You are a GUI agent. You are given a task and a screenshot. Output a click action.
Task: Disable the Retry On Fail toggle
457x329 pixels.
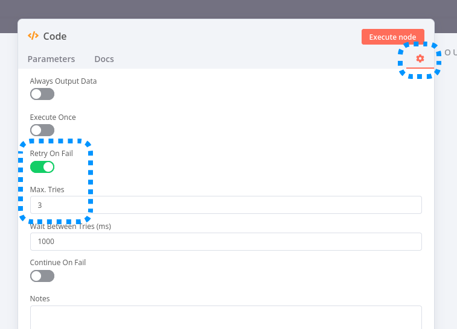[x=42, y=167]
